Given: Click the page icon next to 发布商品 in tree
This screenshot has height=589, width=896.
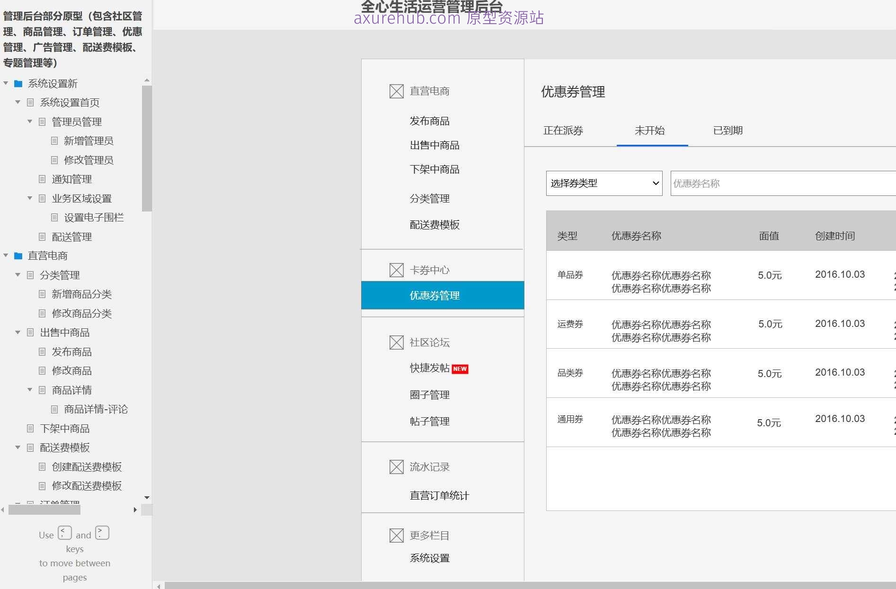Looking at the screenshot, I should pyautogui.click(x=42, y=352).
